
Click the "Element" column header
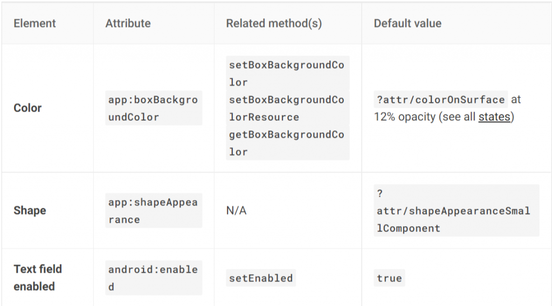(34, 23)
